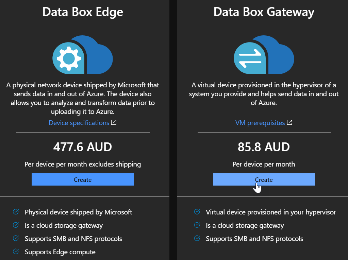Click the Data Box Edge heading

coord(83,12)
